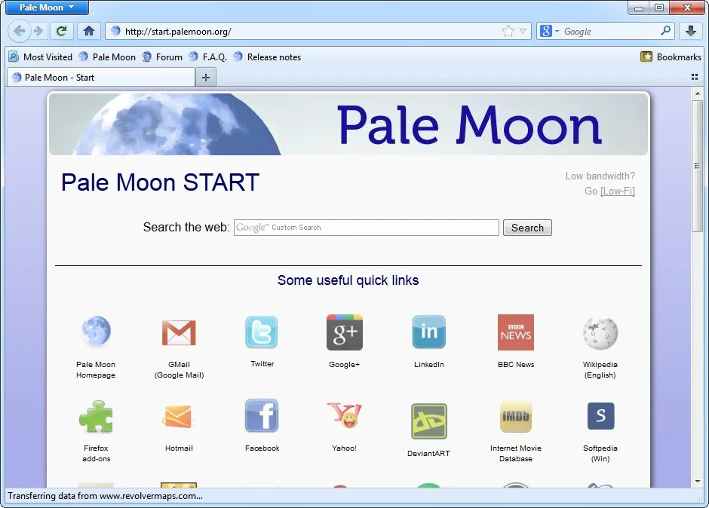Click the Search button on start page
Image resolution: width=709 pixels, height=508 pixels.
click(527, 228)
